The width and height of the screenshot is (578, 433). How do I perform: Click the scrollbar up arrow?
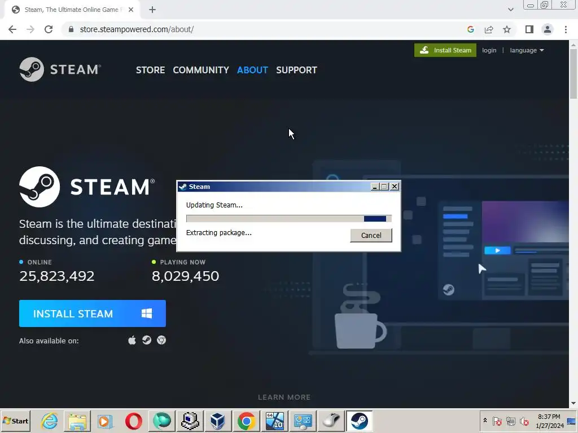click(x=573, y=45)
